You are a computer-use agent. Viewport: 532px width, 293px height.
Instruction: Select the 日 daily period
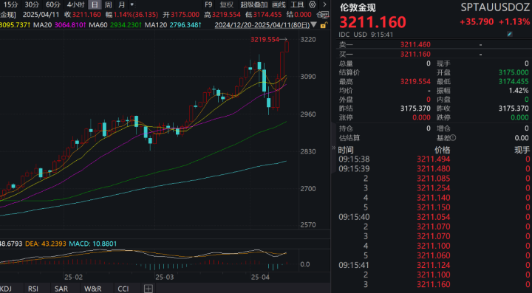[x=95, y=4]
